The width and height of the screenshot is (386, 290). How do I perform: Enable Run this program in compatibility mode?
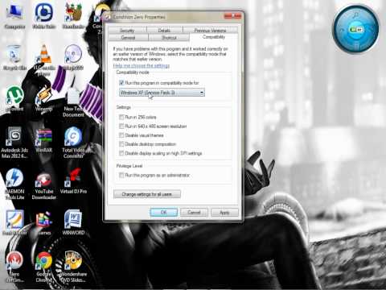coord(121,83)
